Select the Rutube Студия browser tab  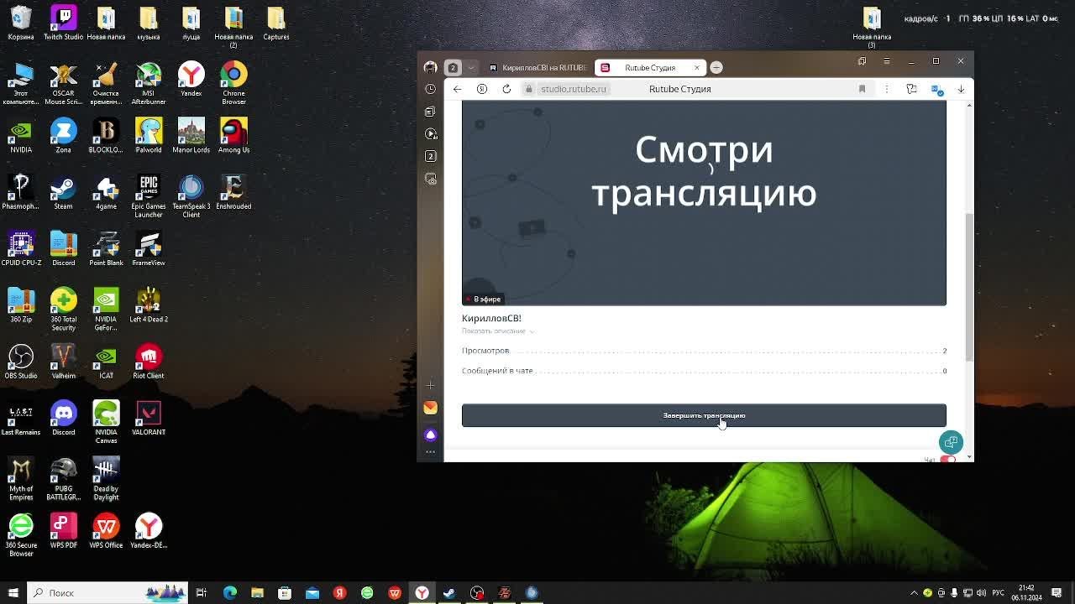(x=650, y=67)
